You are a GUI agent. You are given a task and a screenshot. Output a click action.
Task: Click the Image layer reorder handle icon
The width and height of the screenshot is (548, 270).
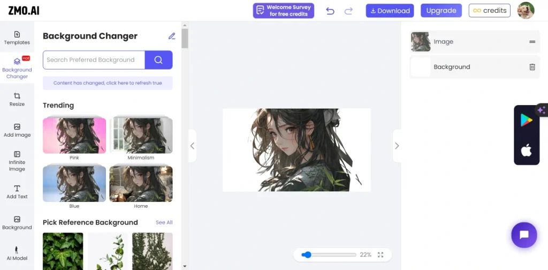[x=532, y=42]
